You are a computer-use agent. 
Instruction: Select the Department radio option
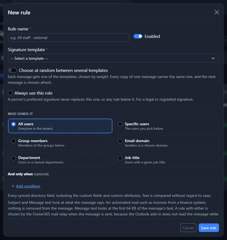13,158
